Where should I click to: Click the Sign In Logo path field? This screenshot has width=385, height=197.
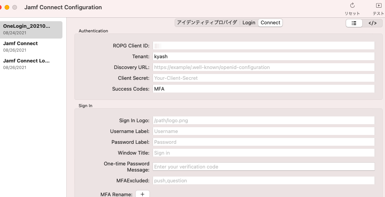264,120
